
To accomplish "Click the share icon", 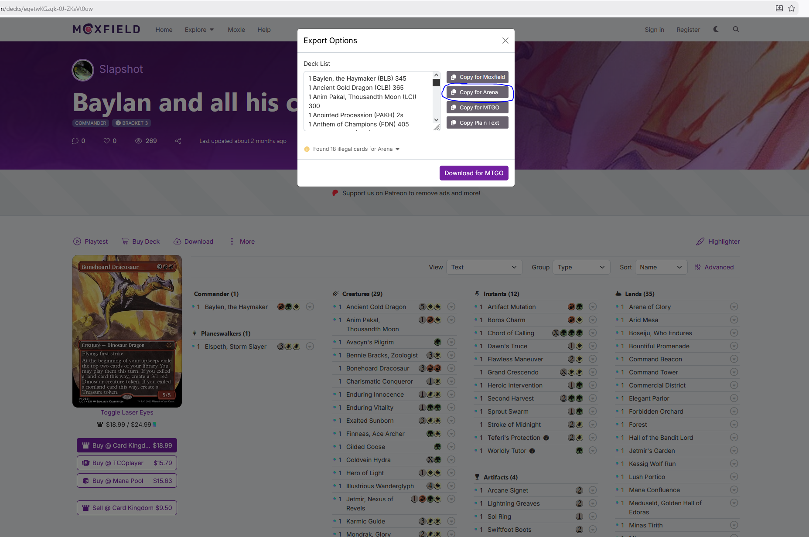I will coord(178,141).
